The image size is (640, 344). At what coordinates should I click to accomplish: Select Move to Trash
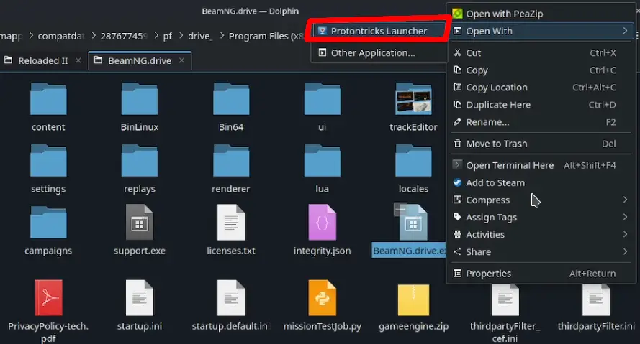click(543, 144)
